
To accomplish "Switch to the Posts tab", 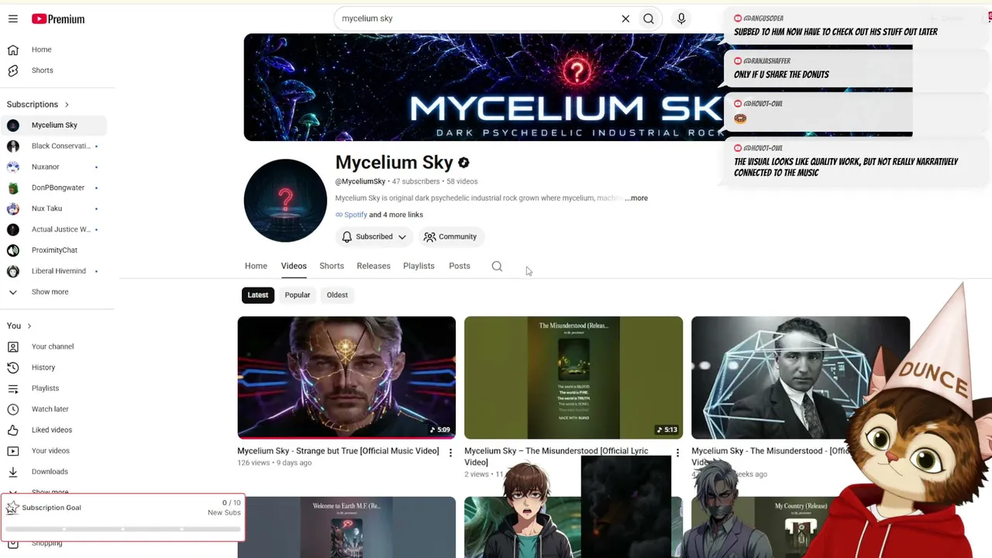I will pos(460,266).
